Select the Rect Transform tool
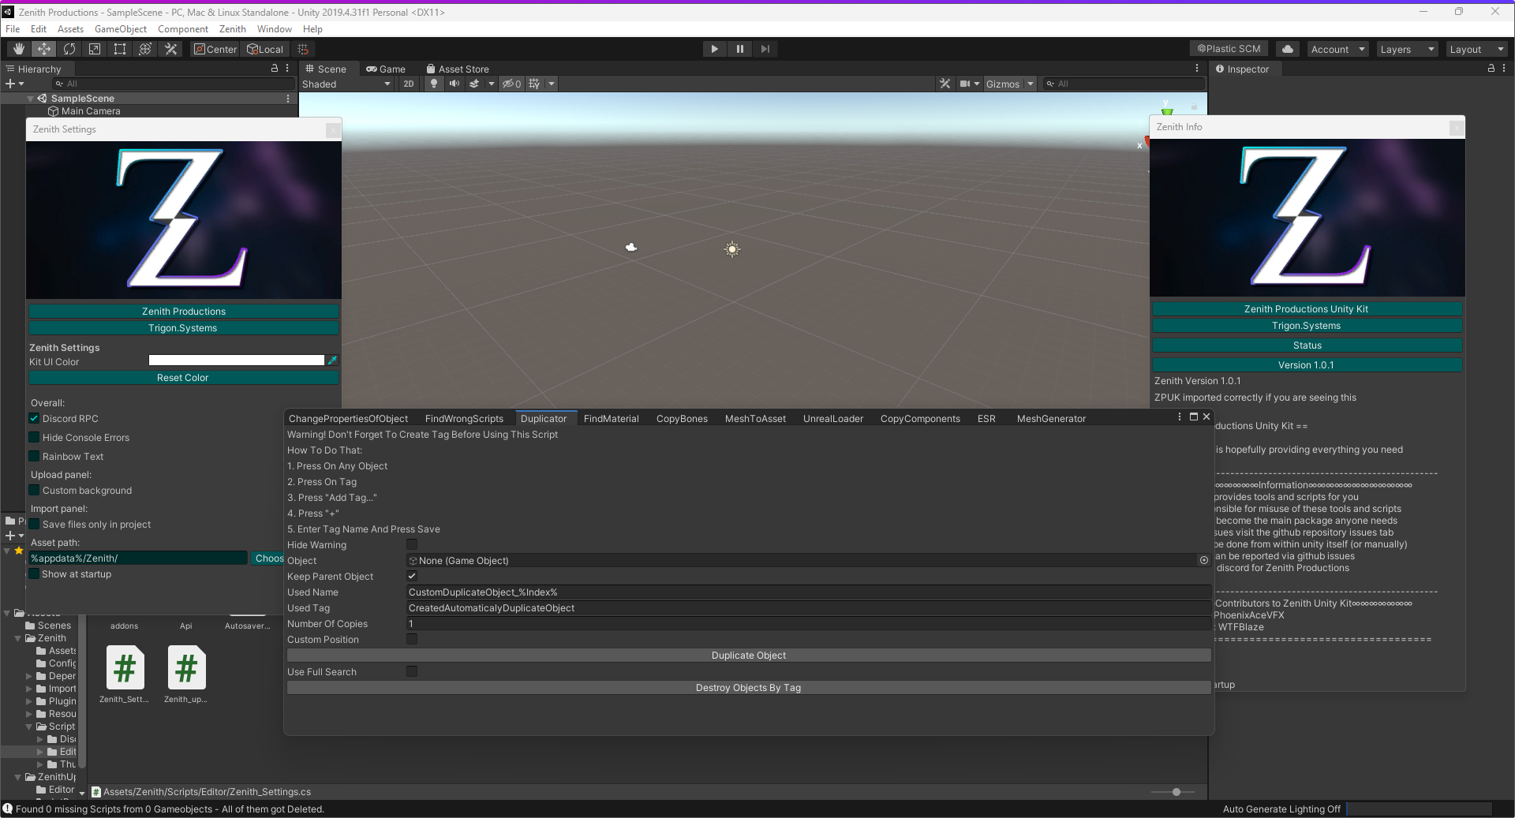 (x=120, y=49)
